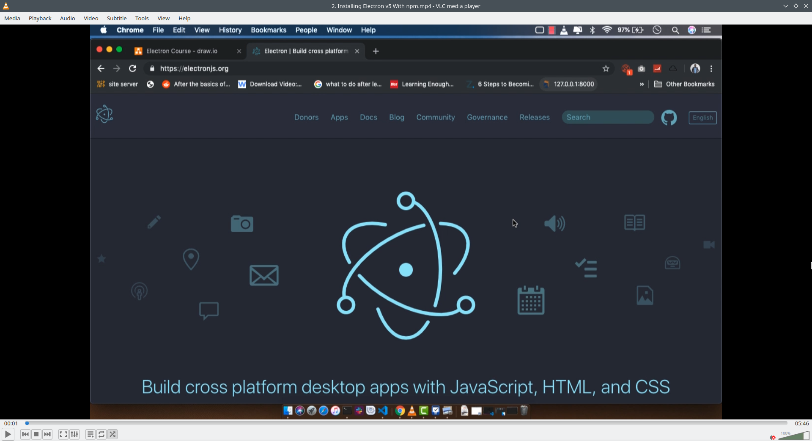
Task: Click the Governance link on Electron site
Action: coord(487,117)
